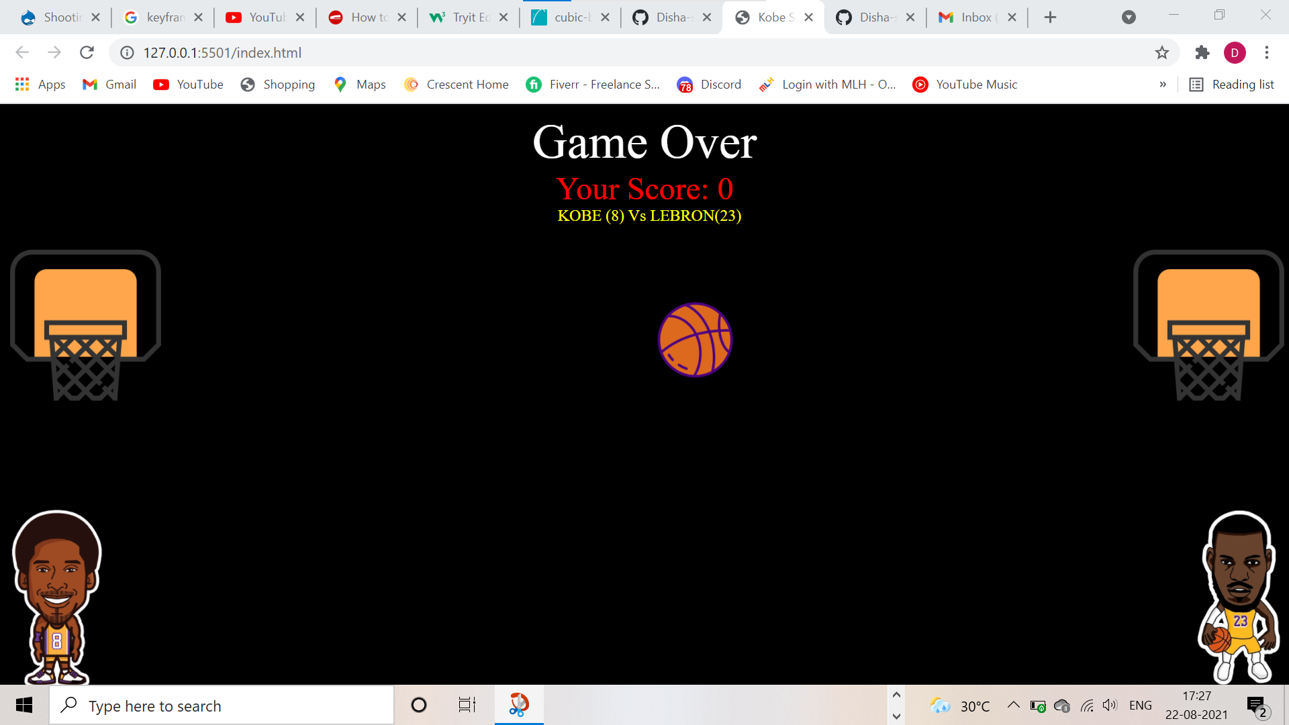Click the address bar URL
Image resolution: width=1289 pixels, height=725 pixels.
click(x=222, y=52)
